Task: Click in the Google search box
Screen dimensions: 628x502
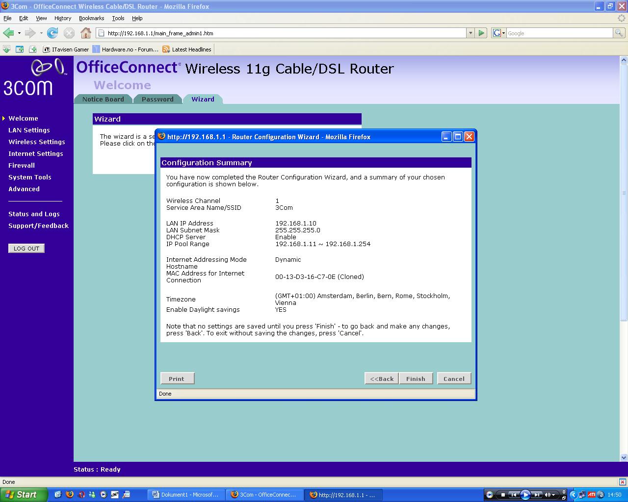Action: [559, 33]
